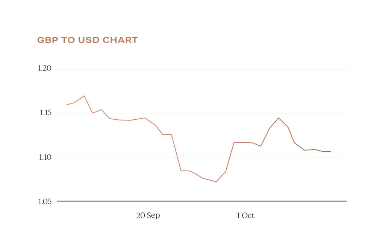The height and width of the screenshot is (250, 385).
Task: Select the 1.20 y-axis label
Action: [x=44, y=69]
